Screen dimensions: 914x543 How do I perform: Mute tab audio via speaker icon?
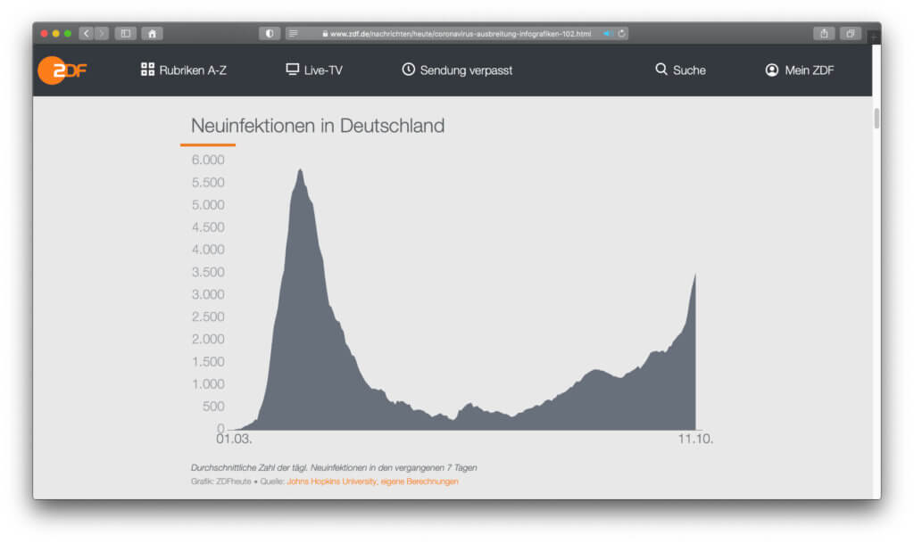[x=607, y=34]
